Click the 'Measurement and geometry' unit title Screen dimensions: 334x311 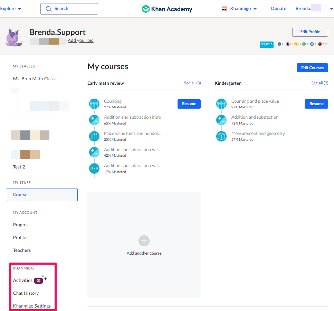click(258, 133)
